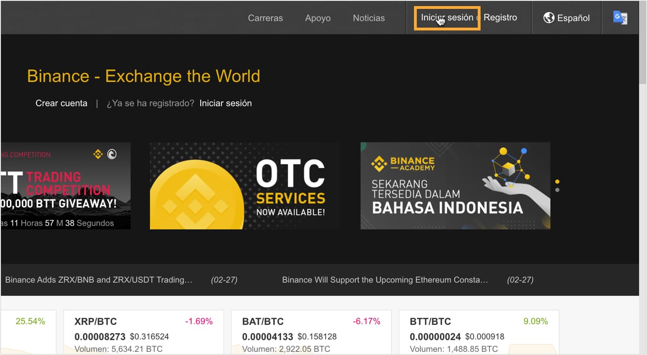
Task: Open the ZRX/BNB and ZRX/USDT announcement
Action: point(99,280)
